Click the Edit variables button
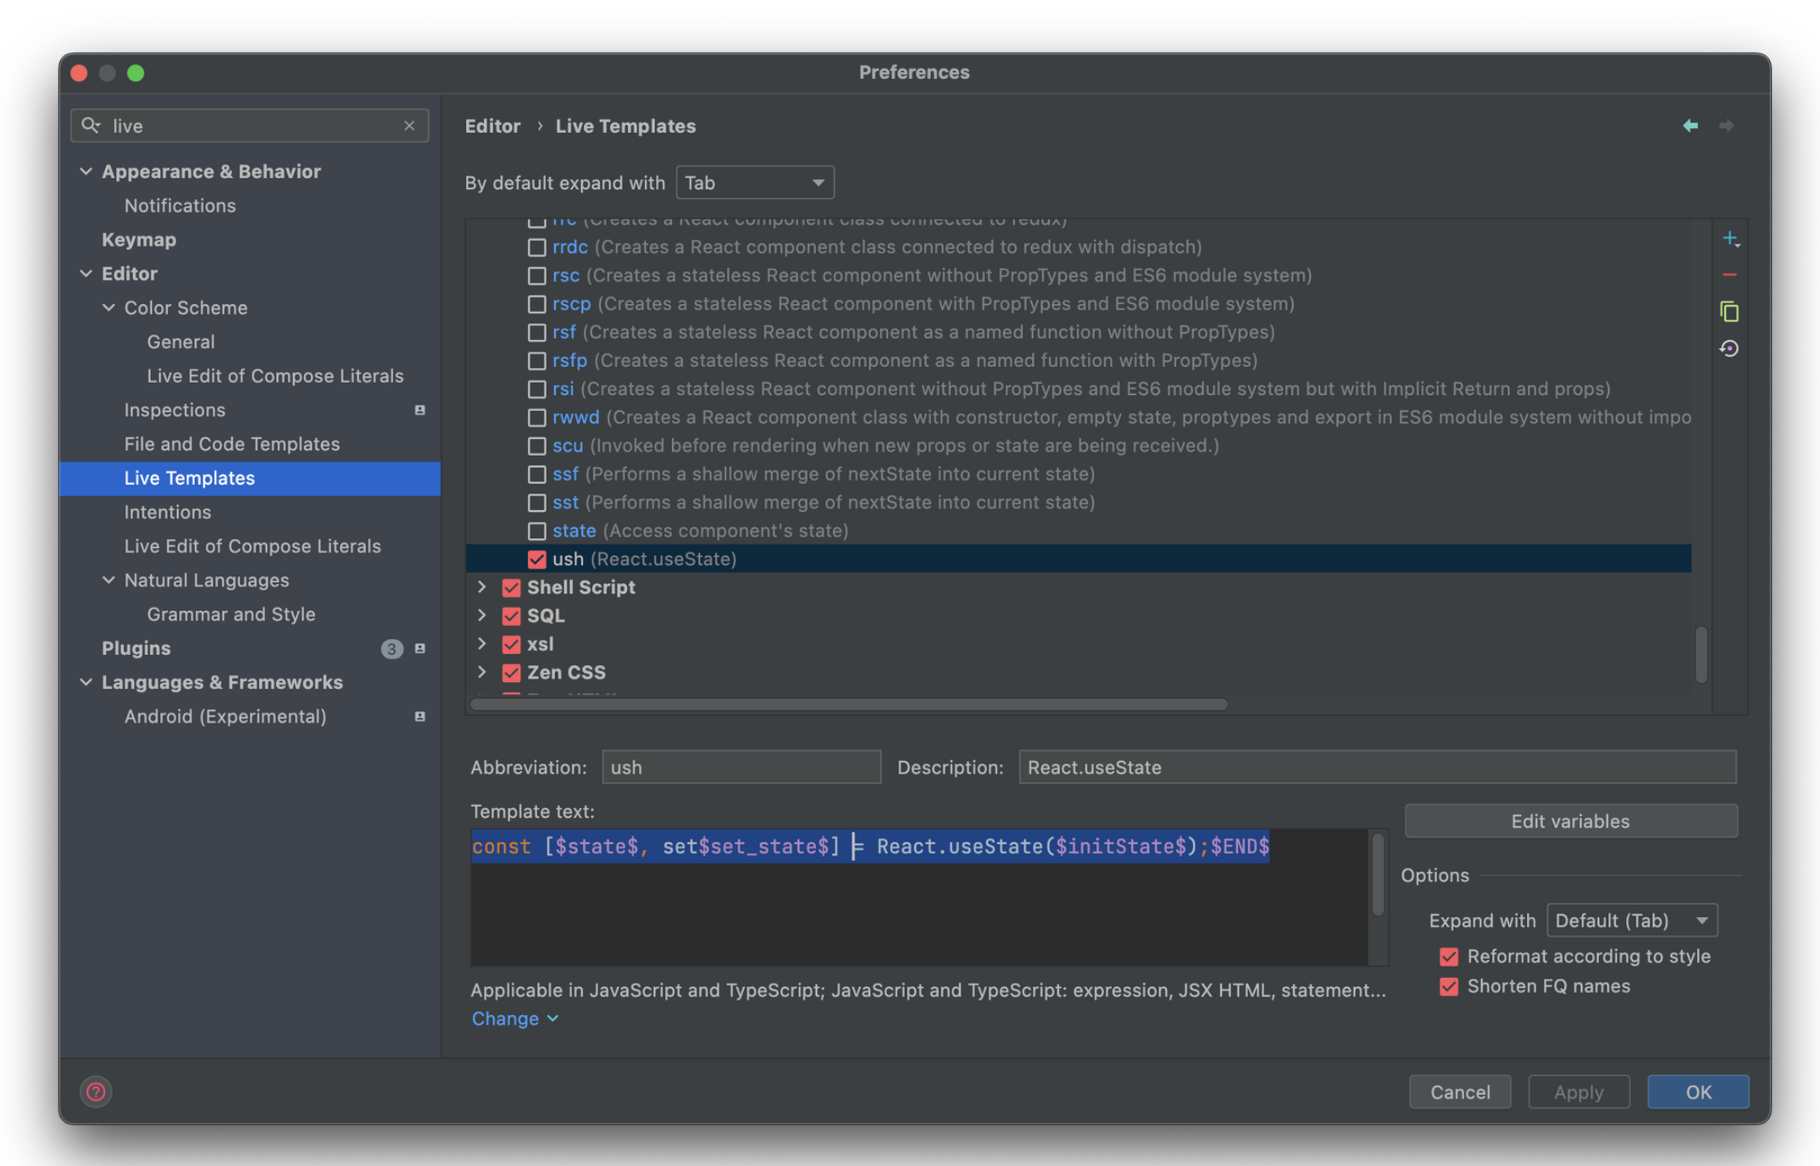This screenshot has height=1166, width=1820. tap(1570, 821)
